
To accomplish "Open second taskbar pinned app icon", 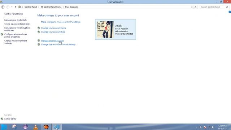I will tap(14, 127).
